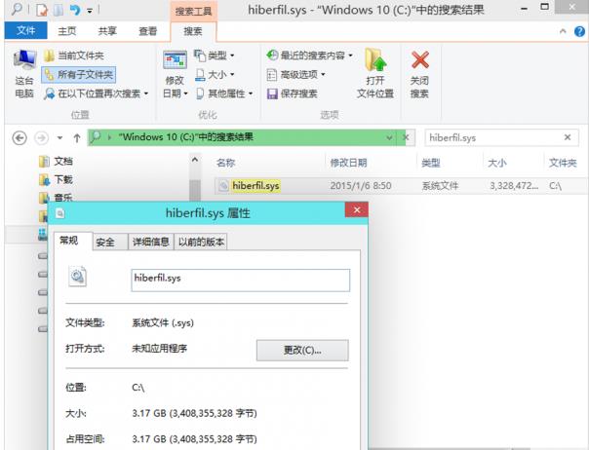The width and height of the screenshot is (589, 450).
Task: Open Recent searches (最近的搜索内容) dropdown
Action: (309, 56)
